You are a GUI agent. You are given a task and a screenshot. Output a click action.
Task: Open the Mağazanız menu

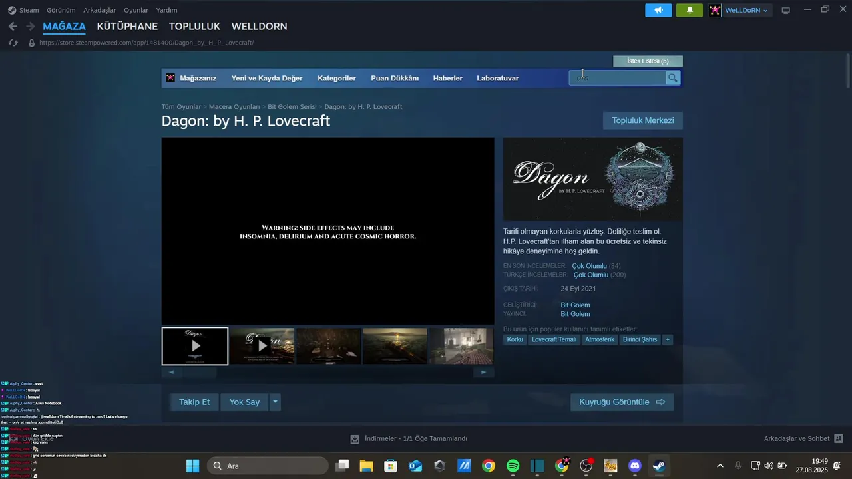pos(198,79)
